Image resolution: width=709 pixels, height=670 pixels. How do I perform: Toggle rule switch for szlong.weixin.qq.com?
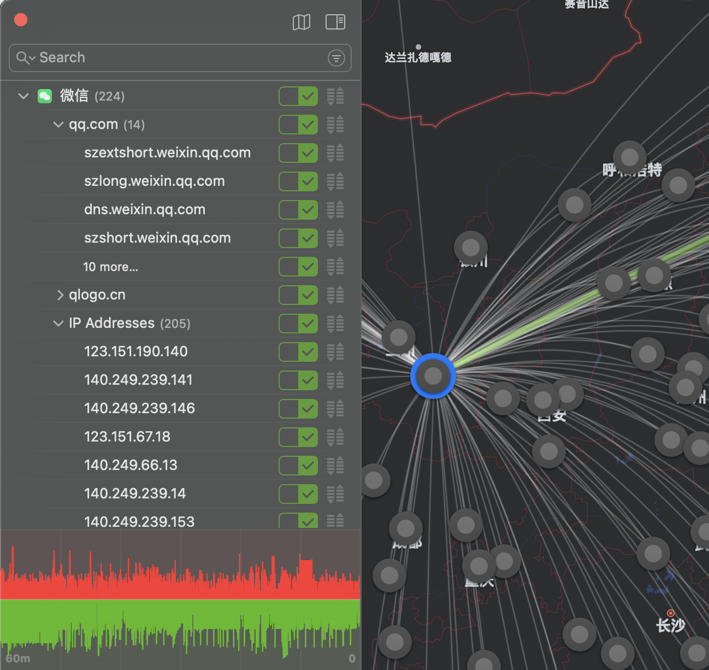coord(298,181)
